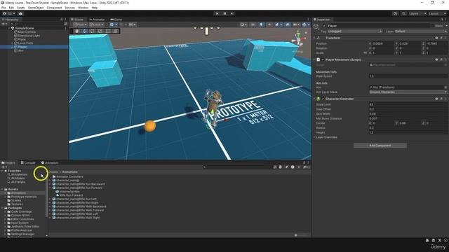The image size is (449, 252).
Task: Click the orientation gizmo in Scene view
Action: pyautogui.click(x=298, y=38)
